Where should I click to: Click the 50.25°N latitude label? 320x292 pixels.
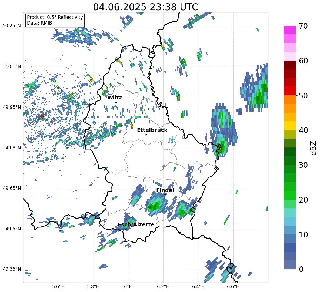[12, 26]
